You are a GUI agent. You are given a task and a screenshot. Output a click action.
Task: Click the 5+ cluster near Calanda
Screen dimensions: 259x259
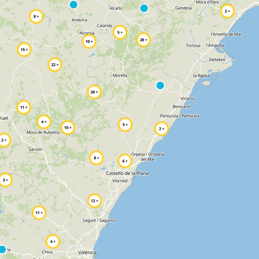point(120,32)
